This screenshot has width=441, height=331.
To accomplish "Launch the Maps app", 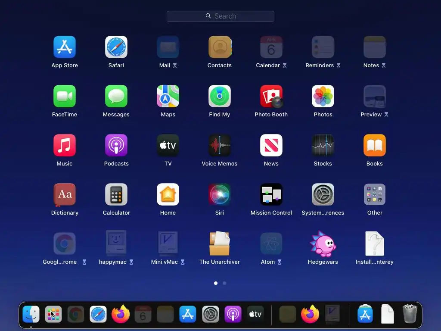I will pyautogui.click(x=168, y=96).
